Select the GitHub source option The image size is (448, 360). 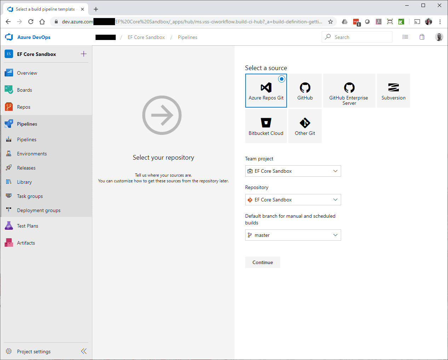(x=305, y=91)
